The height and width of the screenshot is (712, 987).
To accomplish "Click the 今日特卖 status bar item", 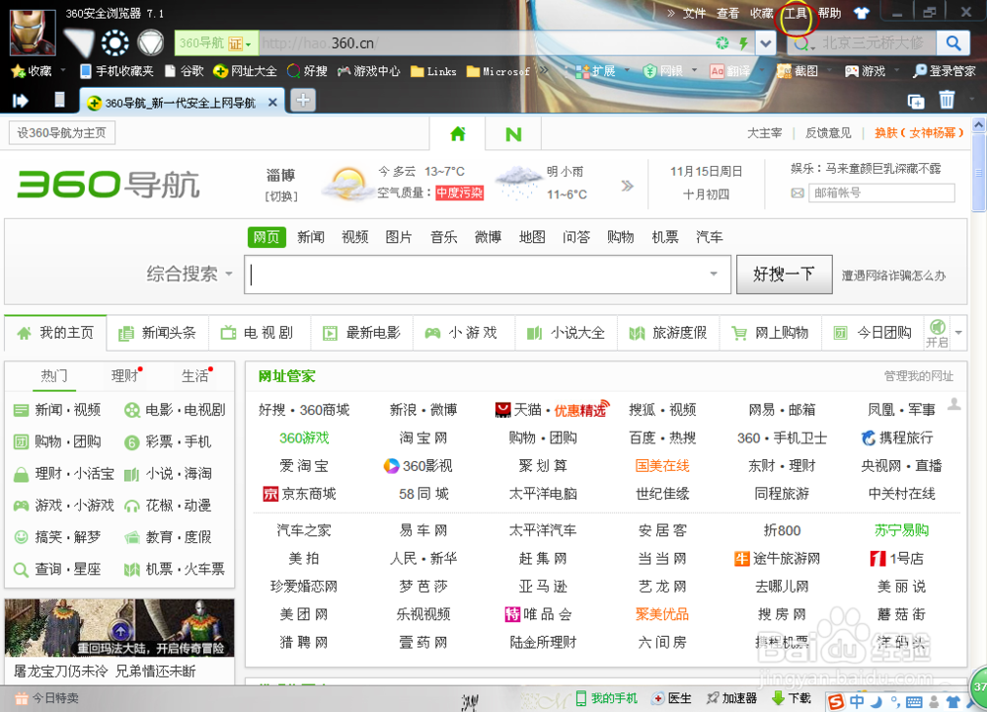I will pyautogui.click(x=47, y=698).
